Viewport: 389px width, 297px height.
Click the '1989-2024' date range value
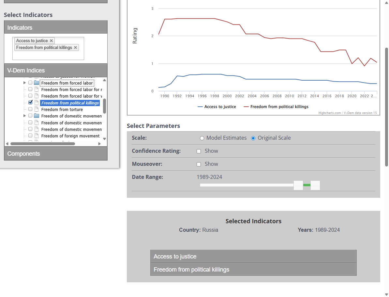tap(209, 177)
